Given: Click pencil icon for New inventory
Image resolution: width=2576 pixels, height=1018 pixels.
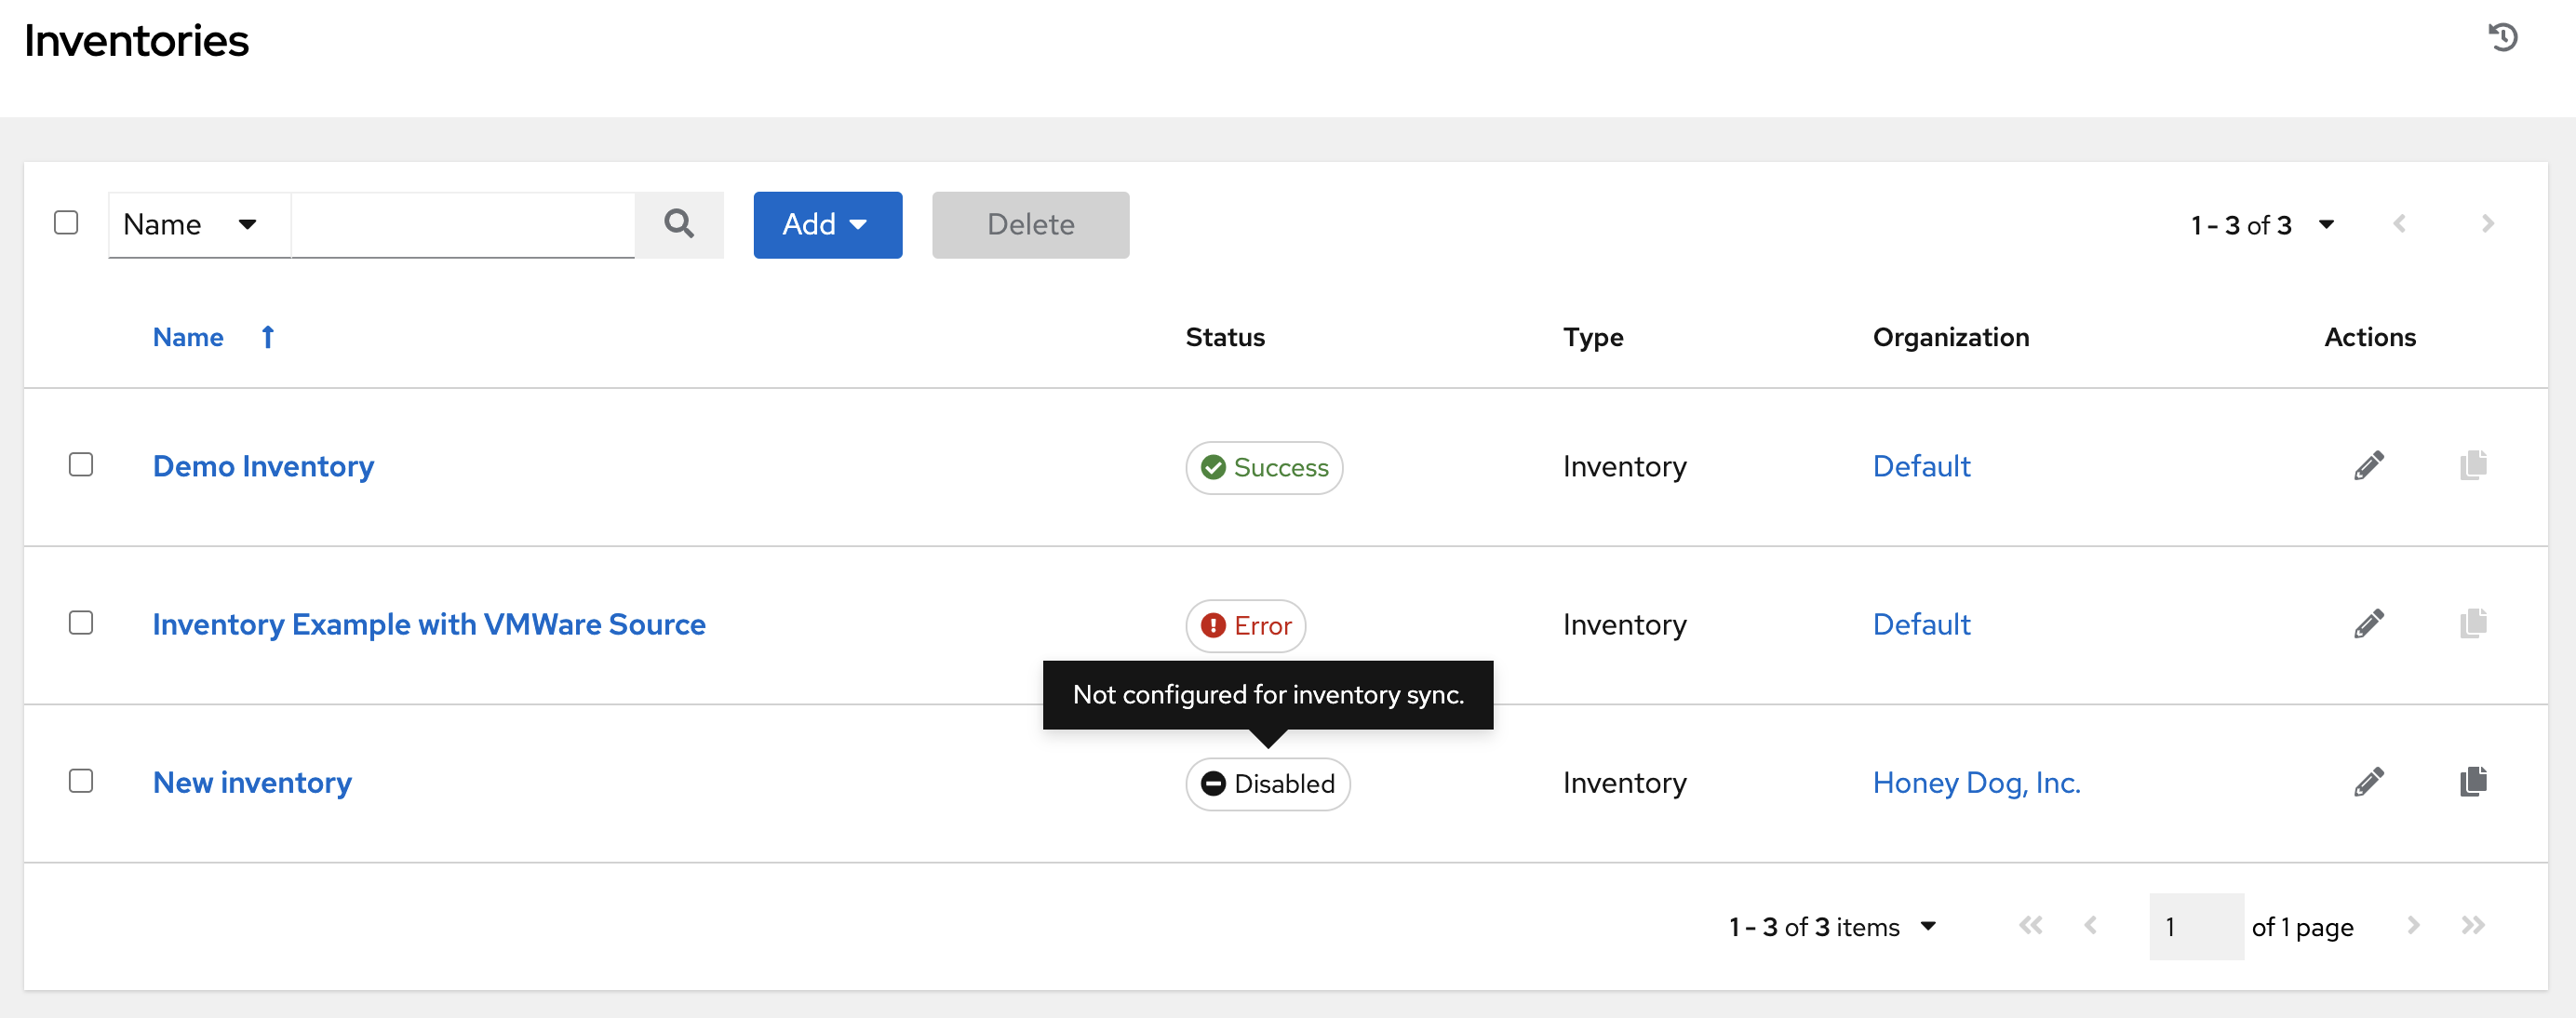Looking at the screenshot, I should [x=2368, y=782].
